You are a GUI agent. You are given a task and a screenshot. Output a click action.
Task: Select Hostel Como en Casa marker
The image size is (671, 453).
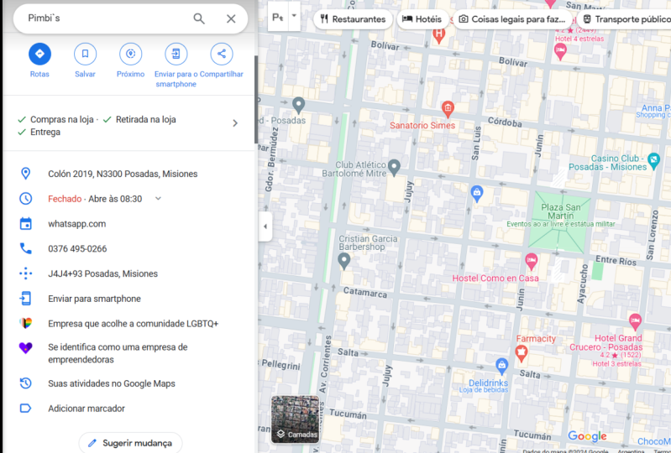click(x=532, y=260)
